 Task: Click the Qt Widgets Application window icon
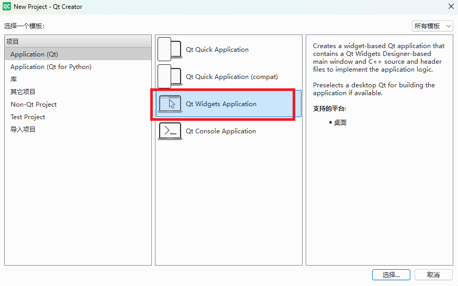170,104
